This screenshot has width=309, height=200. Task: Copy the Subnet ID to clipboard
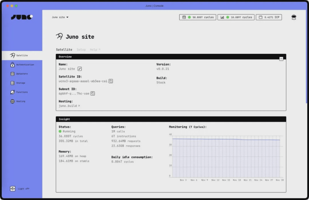pos(93,94)
